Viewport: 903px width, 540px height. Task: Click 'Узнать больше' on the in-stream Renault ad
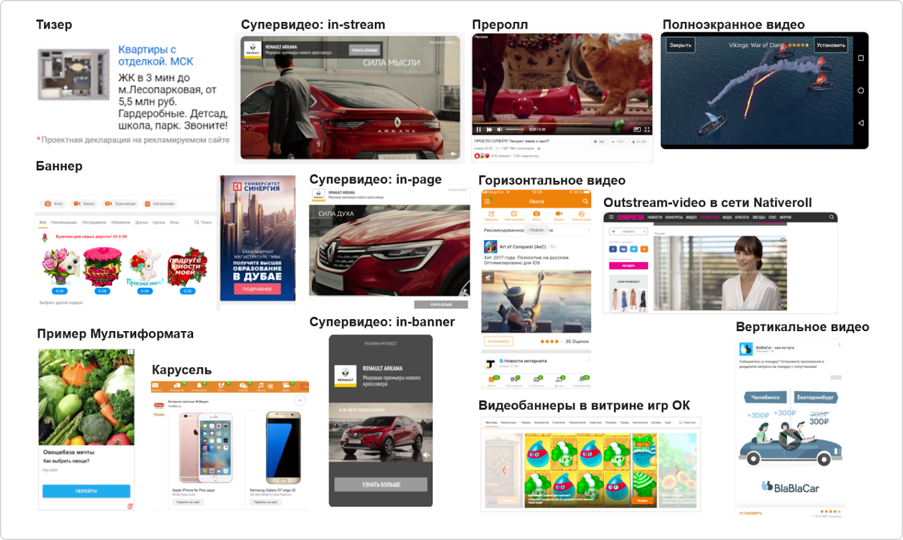(364, 50)
